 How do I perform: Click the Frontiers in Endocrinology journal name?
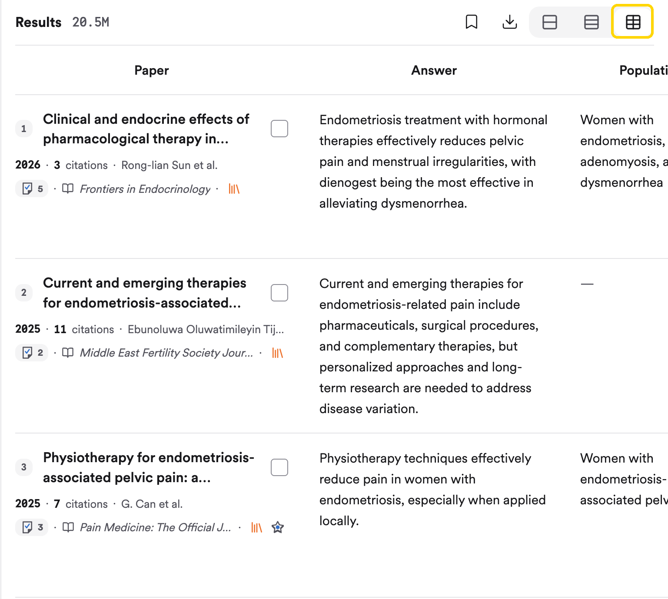[145, 189]
